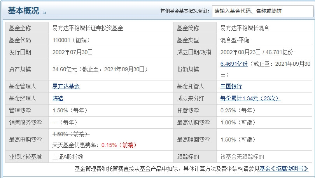Screen dimensions: 315x178
Task: Click the 成立来分红 label cell
Action: (195, 98)
